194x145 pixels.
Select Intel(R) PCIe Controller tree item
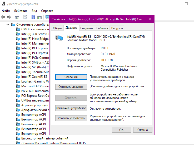point(35,58)
